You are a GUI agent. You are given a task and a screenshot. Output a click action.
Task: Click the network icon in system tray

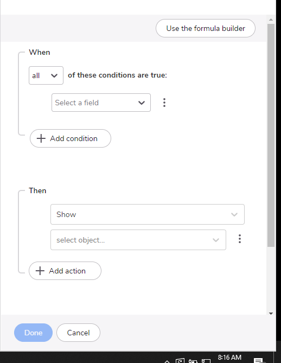tap(206, 361)
